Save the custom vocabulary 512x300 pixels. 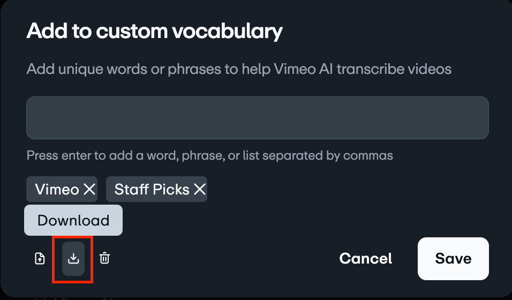pyautogui.click(x=453, y=259)
